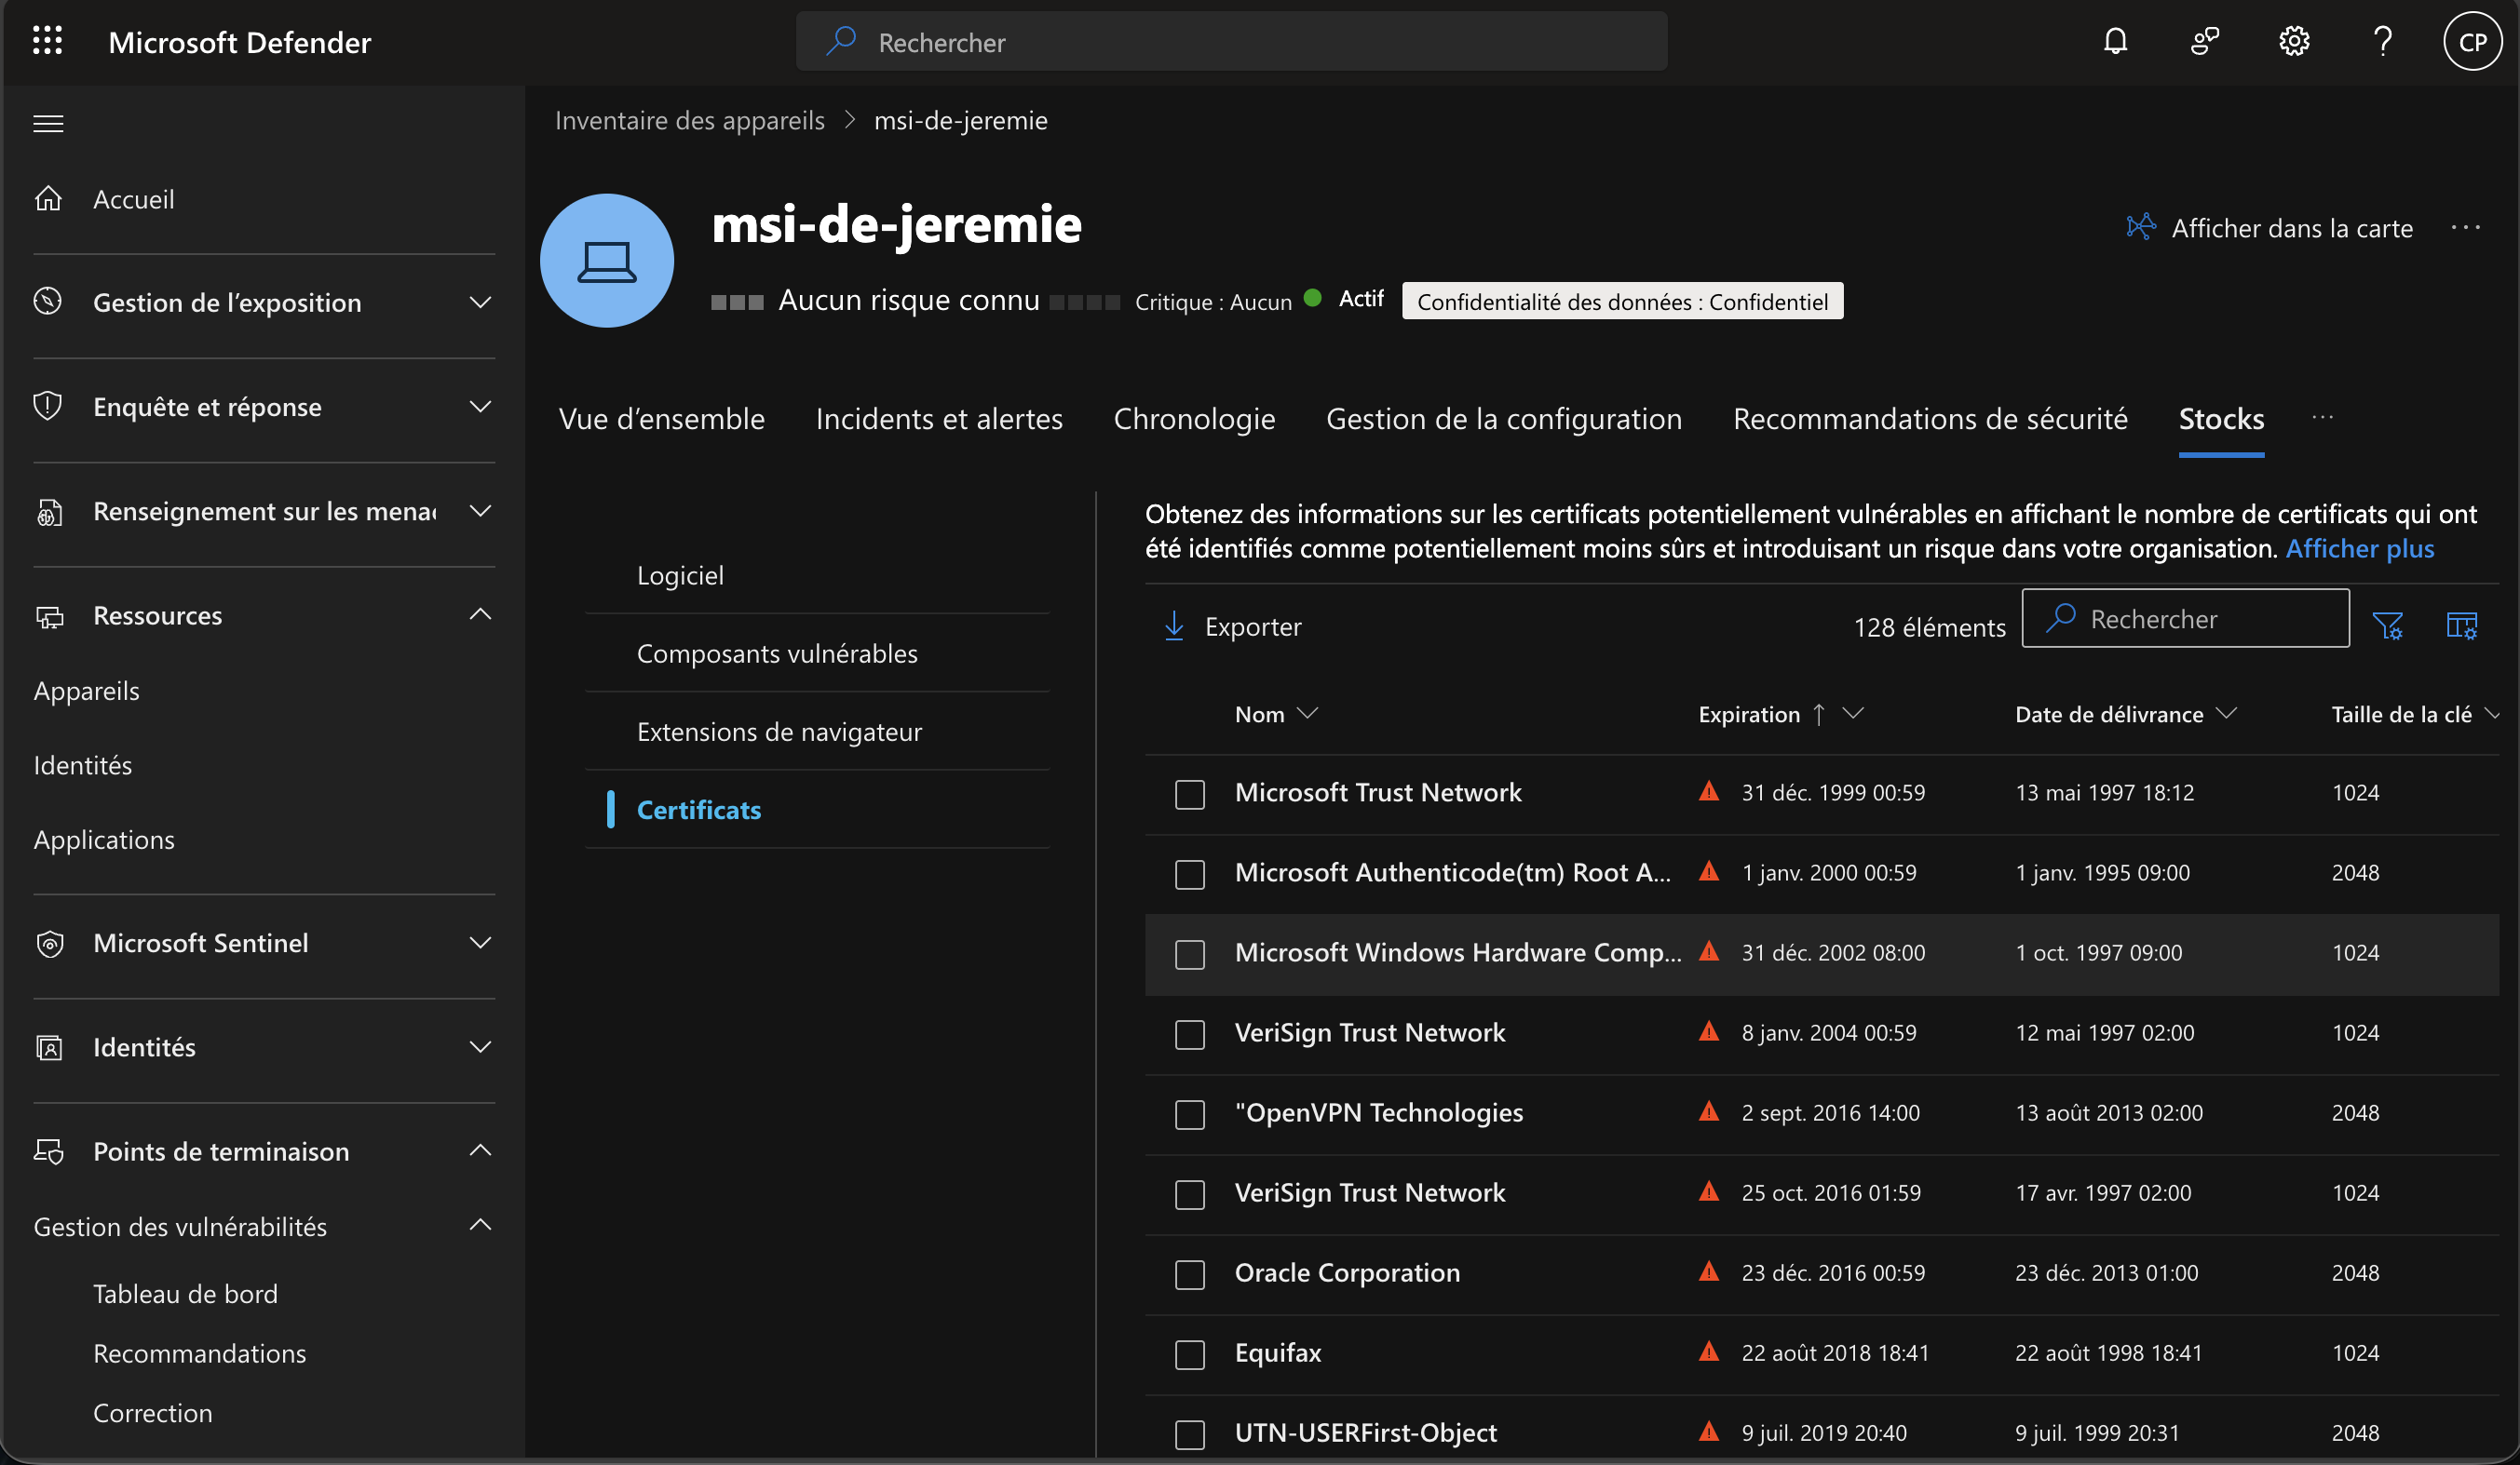Click the map graph icon
Image resolution: width=2520 pixels, height=1465 pixels.
(2140, 227)
